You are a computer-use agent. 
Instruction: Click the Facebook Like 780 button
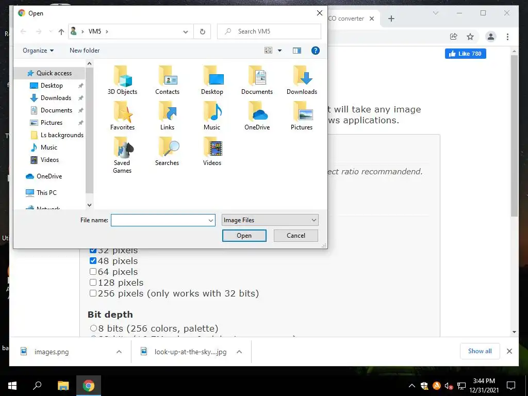point(466,54)
